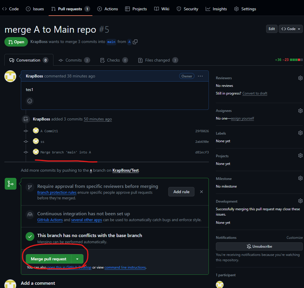View the Files changed tab
Image resolution: width=304 pixels, height=288 pixels.
click(158, 60)
